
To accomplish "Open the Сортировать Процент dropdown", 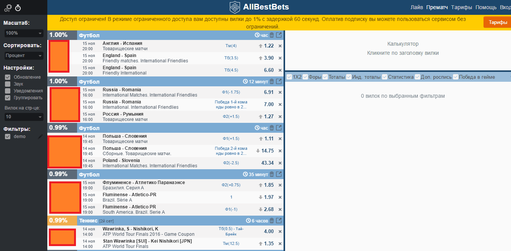I will [24, 56].
